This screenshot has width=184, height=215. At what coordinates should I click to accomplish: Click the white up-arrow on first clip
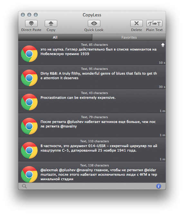click(163, 45)
